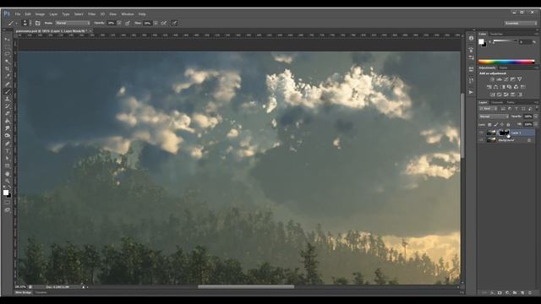Select the Zoom tool
541x304 pixels.
tap(8, 181)
